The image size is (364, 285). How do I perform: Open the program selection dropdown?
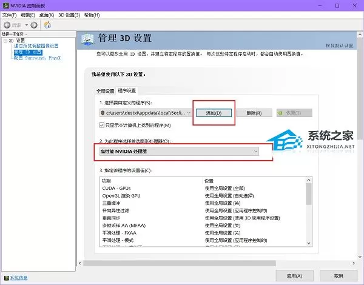146,113
